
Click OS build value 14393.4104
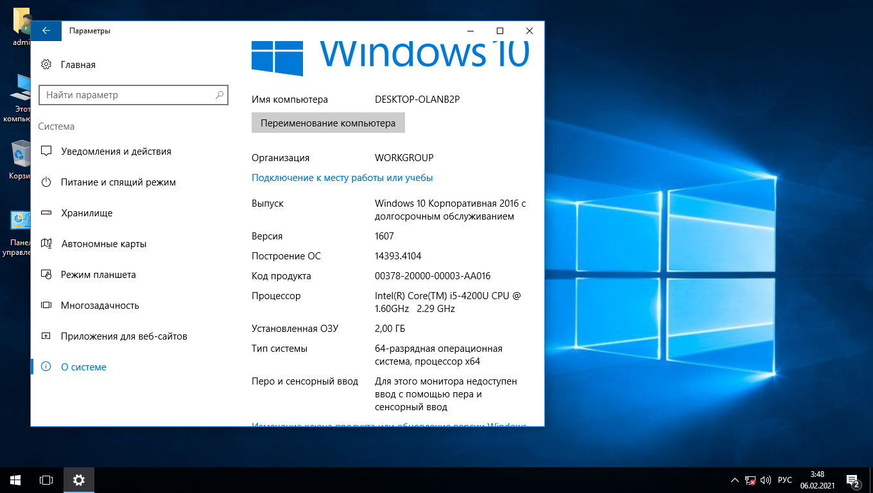pyautogui.click(x=398, y=256)
